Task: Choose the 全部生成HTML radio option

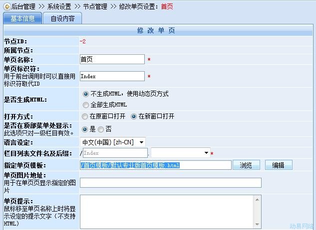Action: click(x=85, y=105)
